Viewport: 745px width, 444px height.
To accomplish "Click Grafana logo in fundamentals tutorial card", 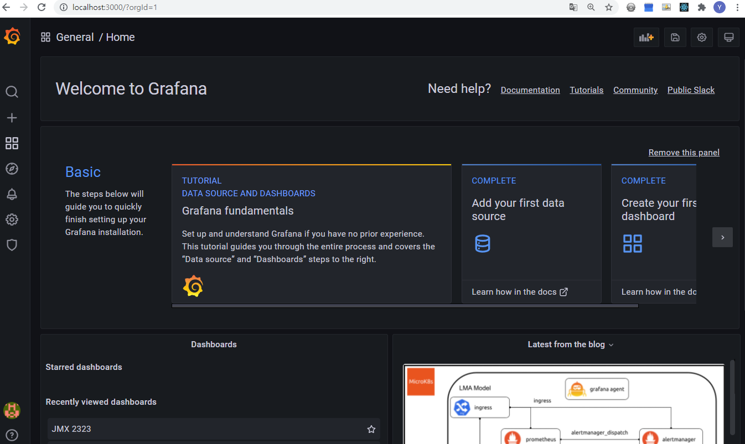I will [x=193, y=286].
